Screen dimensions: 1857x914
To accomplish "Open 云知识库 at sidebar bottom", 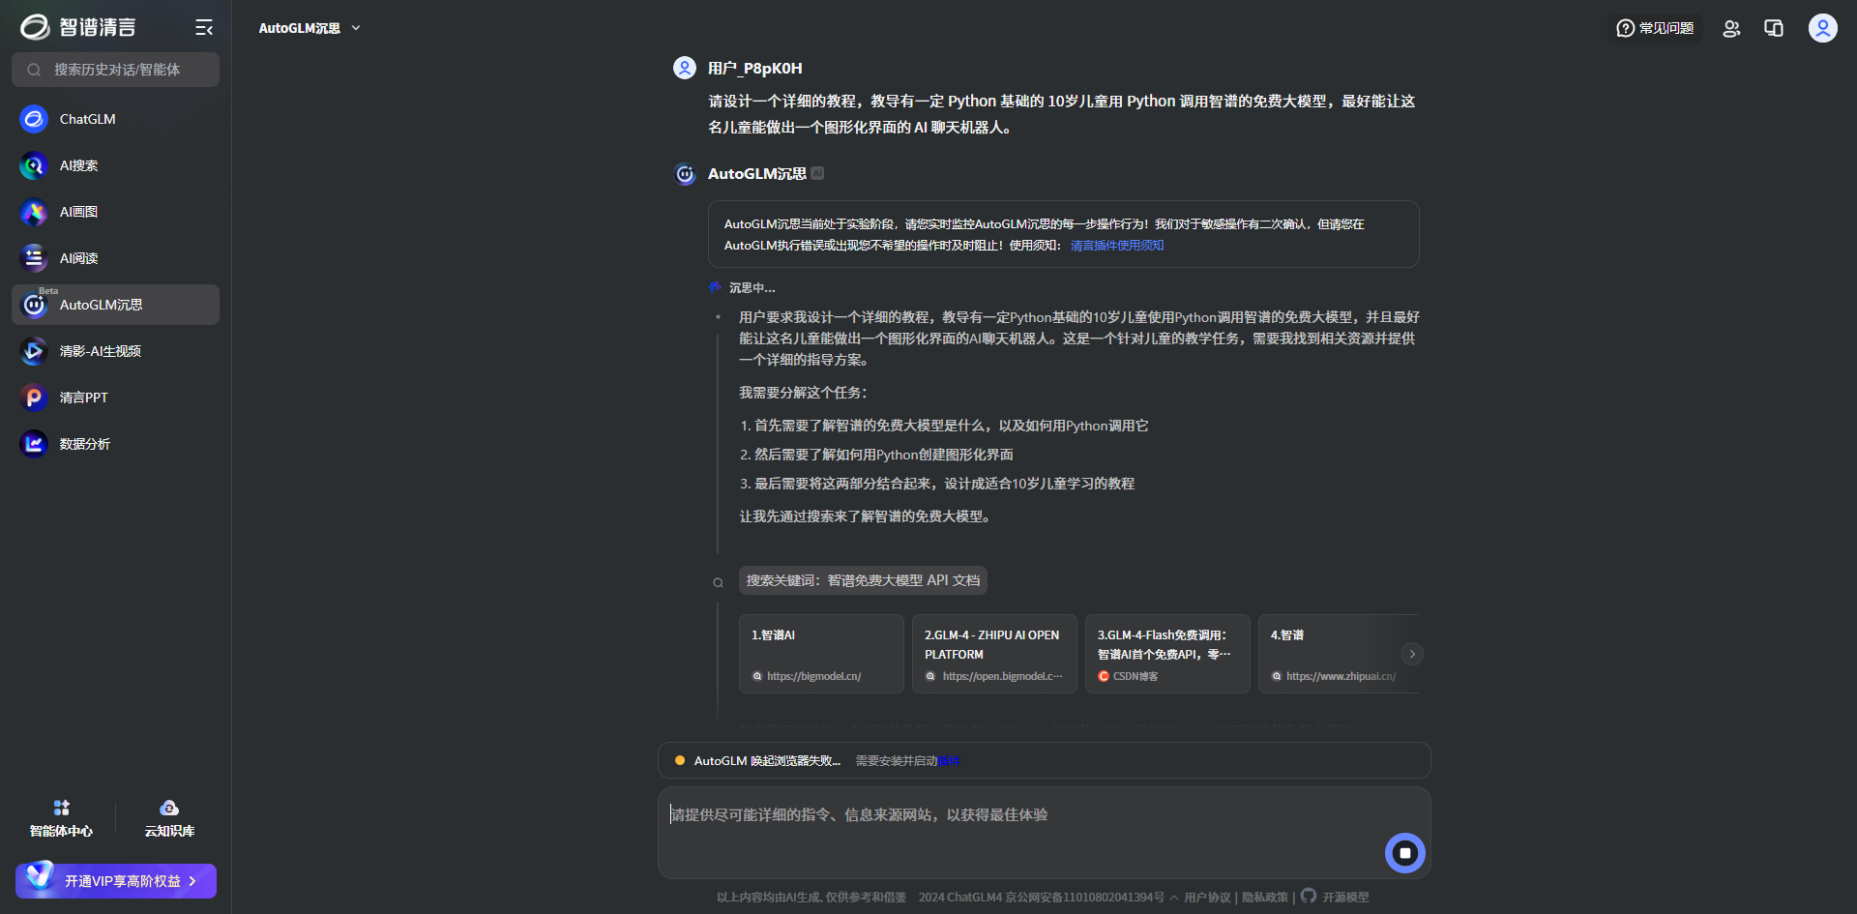I will 169,818.
